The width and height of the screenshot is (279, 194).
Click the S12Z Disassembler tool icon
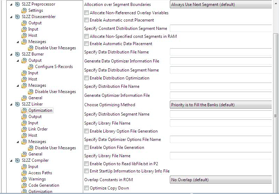click(17, 17)
